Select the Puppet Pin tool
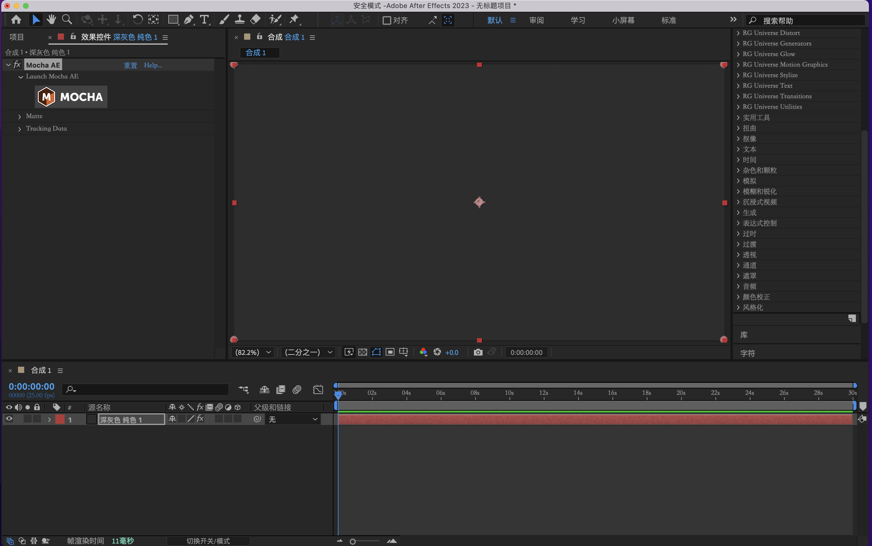872x546 pixels. 294,20
